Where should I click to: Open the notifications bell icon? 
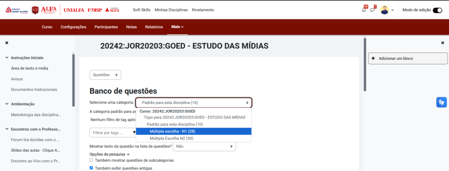point(364,10)
